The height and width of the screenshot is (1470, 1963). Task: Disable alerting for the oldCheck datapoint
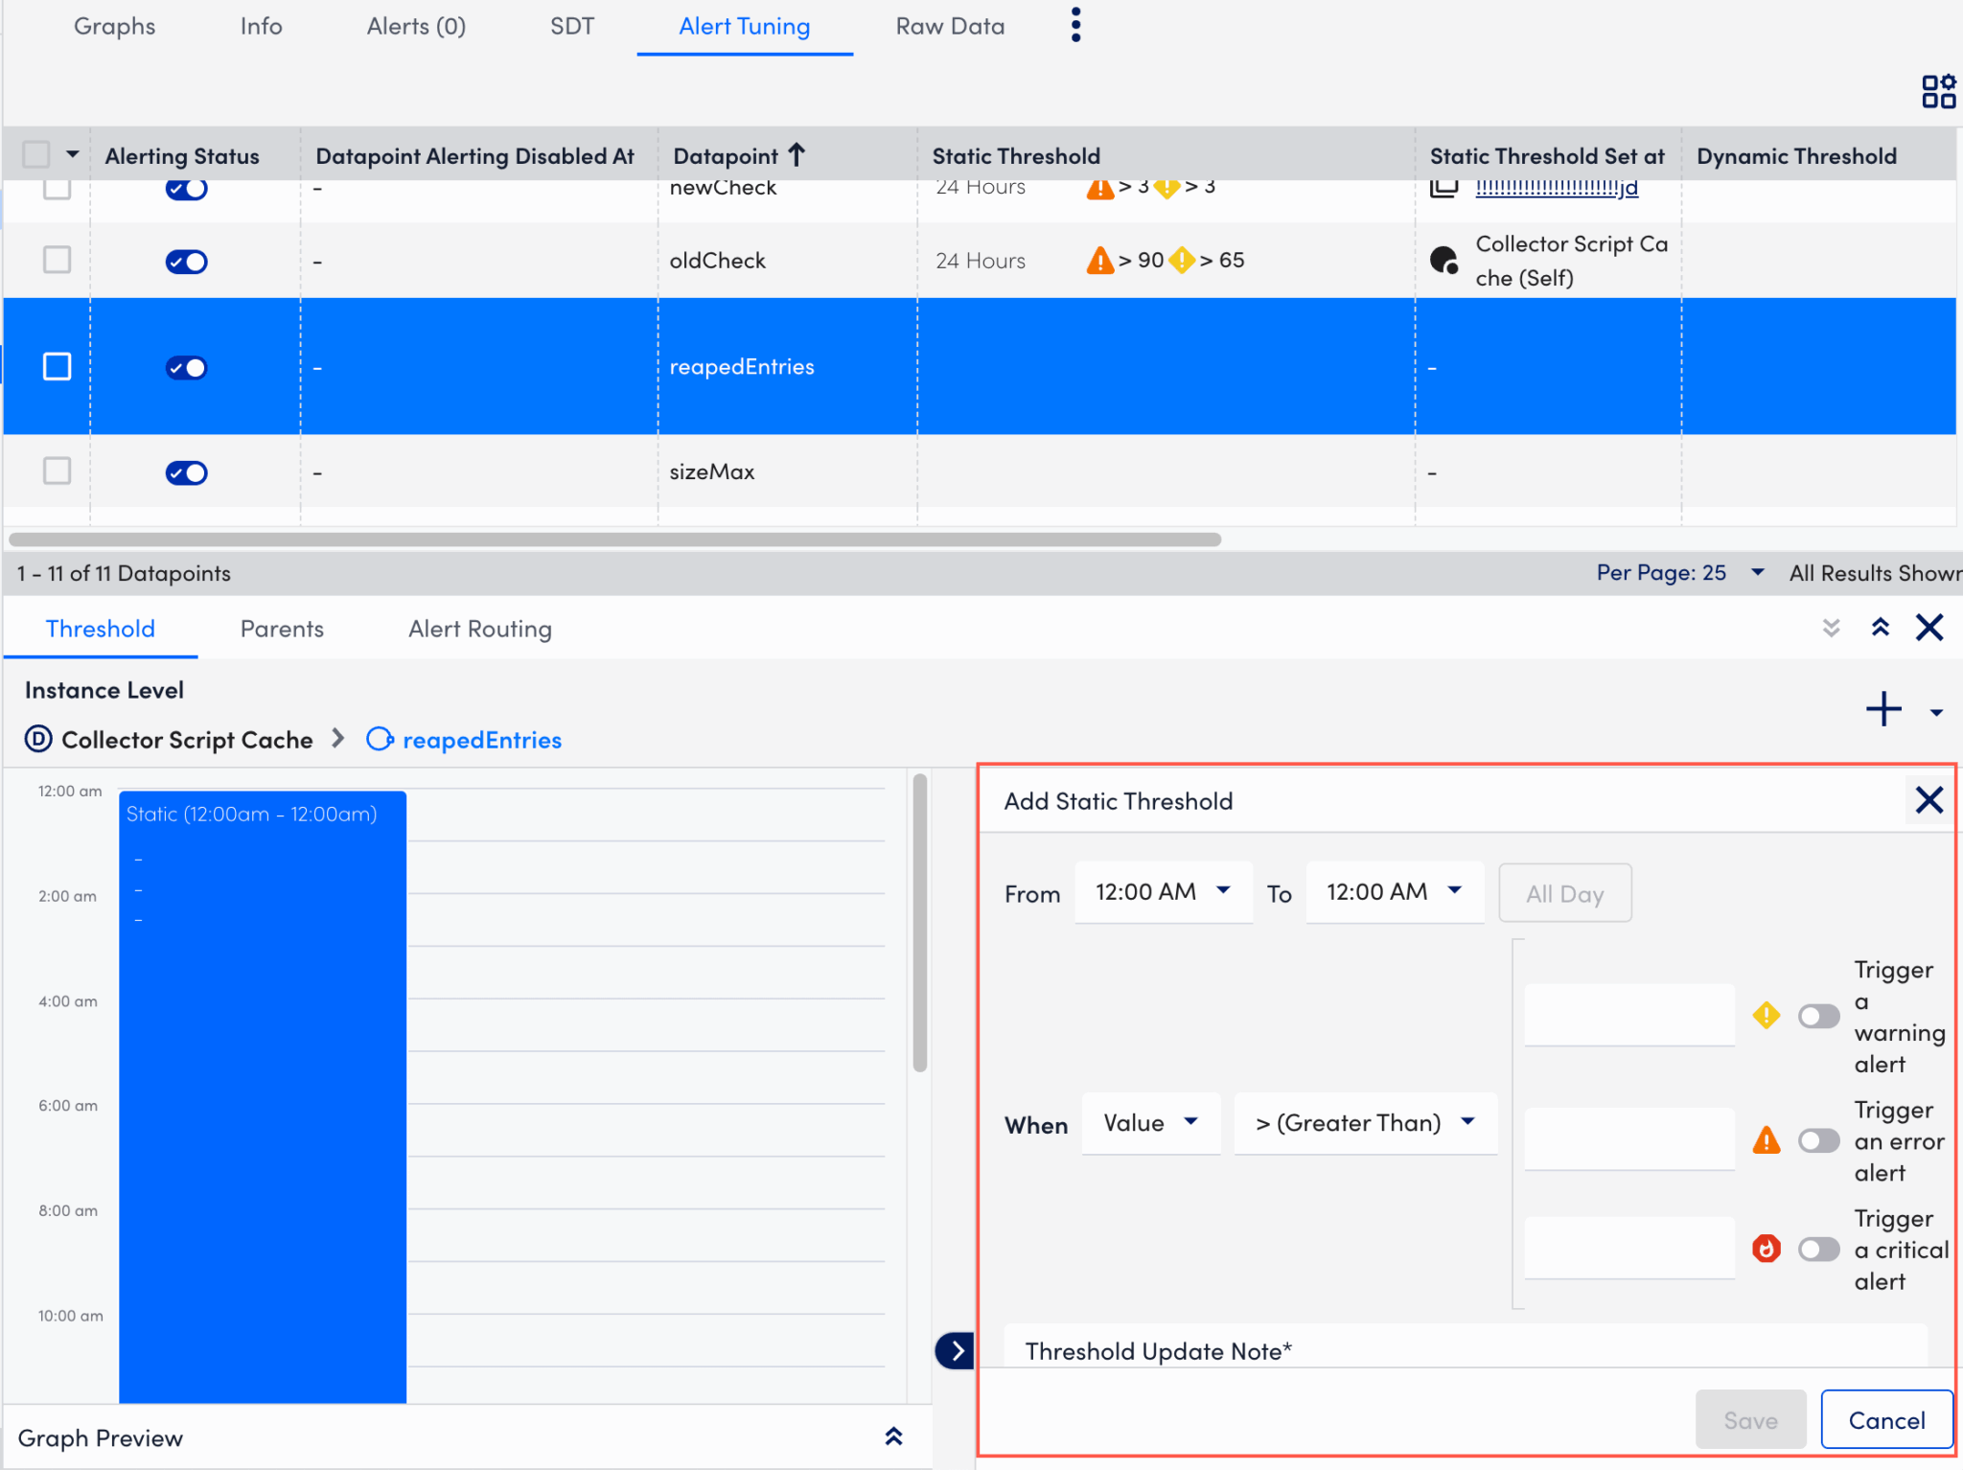[x=186, y=261]
